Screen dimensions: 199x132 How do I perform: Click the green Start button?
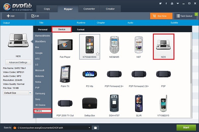point(186,127)
